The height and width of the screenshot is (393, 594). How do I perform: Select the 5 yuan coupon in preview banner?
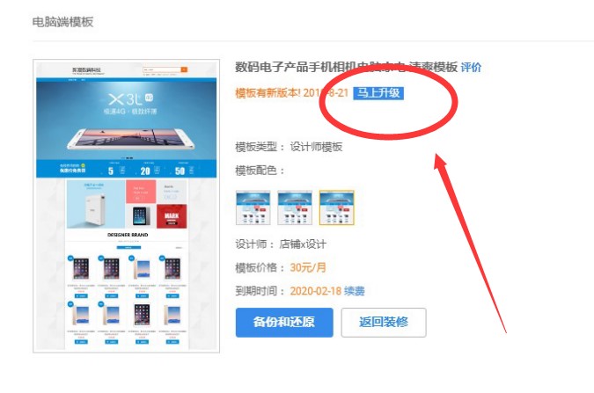tap(114, 171)
